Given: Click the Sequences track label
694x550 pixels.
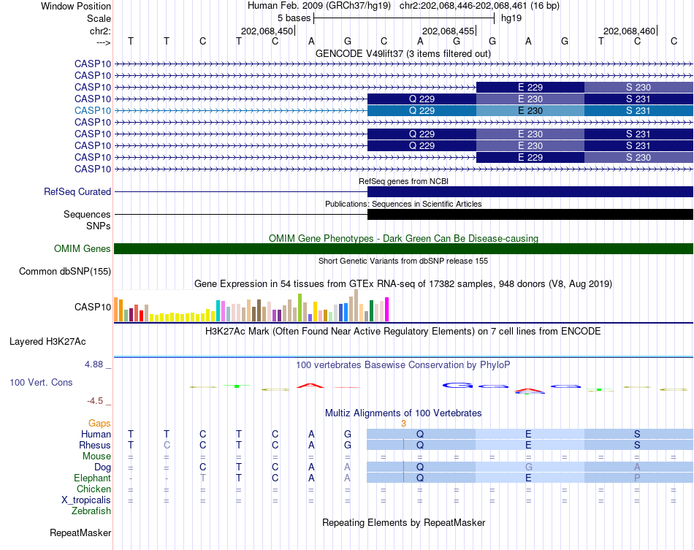Looking at the screenshot, I should pyautogui.click(x=87, y=214).
